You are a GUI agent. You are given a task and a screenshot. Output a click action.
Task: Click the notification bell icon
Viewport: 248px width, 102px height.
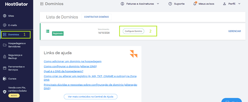[x=195, y=4]
